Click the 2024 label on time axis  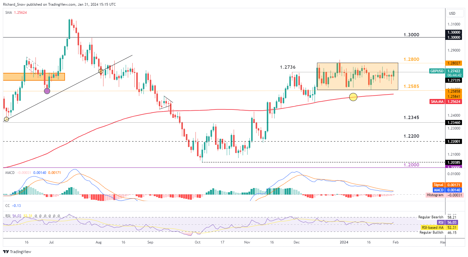coord(344,242)
